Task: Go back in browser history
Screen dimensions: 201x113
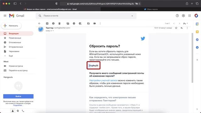Action: coord(20,3)
